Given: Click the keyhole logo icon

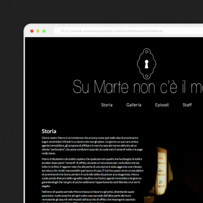Looking at the screenshot, I should point(147,64).
